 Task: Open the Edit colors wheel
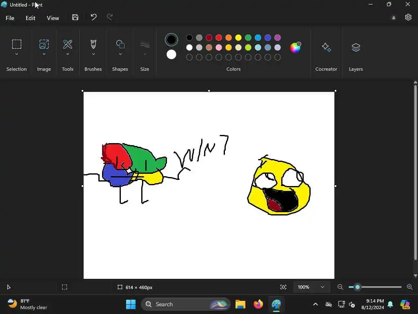[296, 47]
